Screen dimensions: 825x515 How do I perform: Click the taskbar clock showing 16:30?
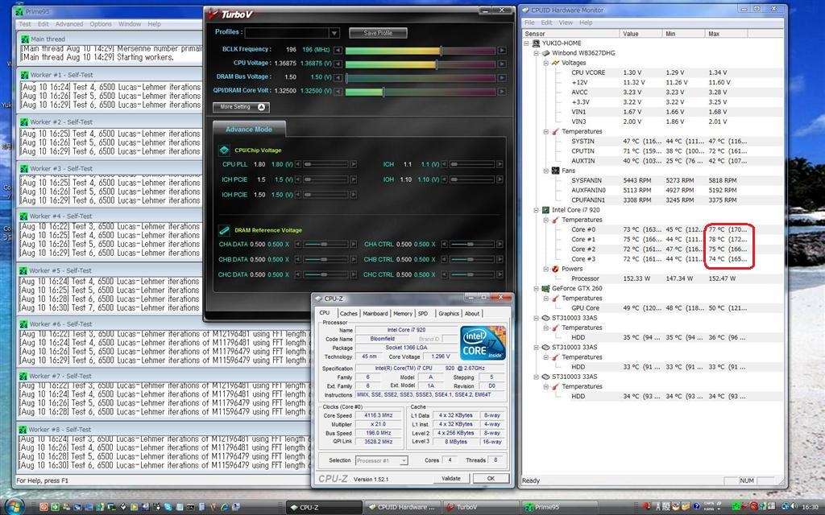point(810,508)
